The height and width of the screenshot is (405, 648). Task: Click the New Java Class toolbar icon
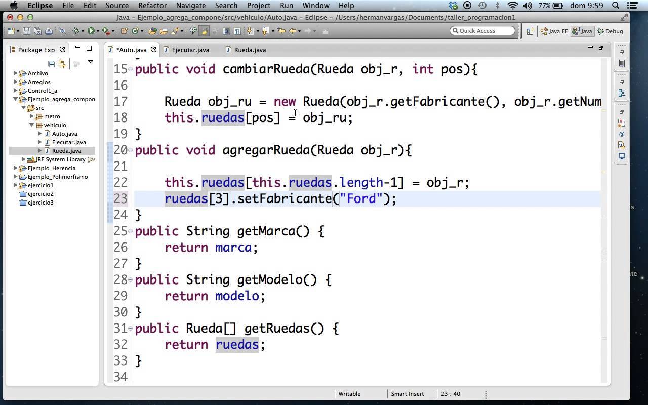coord(135,31)
